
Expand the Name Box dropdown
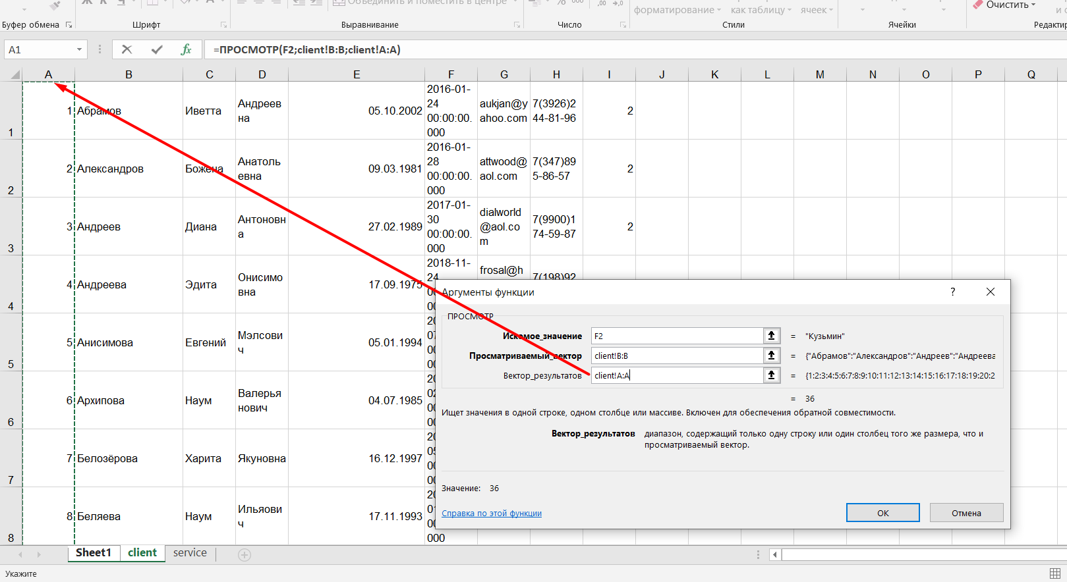click(79, 49)
